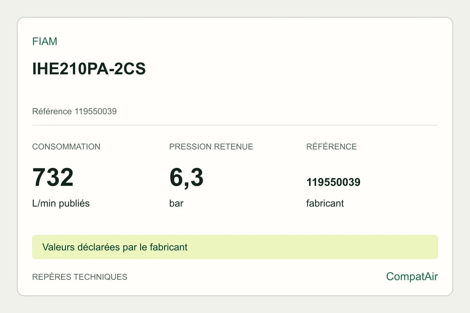470x313 pixels.
Task: Select the IHE210PA-2CS product title
Action: tap(89, 69)
